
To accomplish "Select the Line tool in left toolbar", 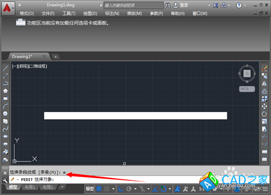I will [5, 68].
